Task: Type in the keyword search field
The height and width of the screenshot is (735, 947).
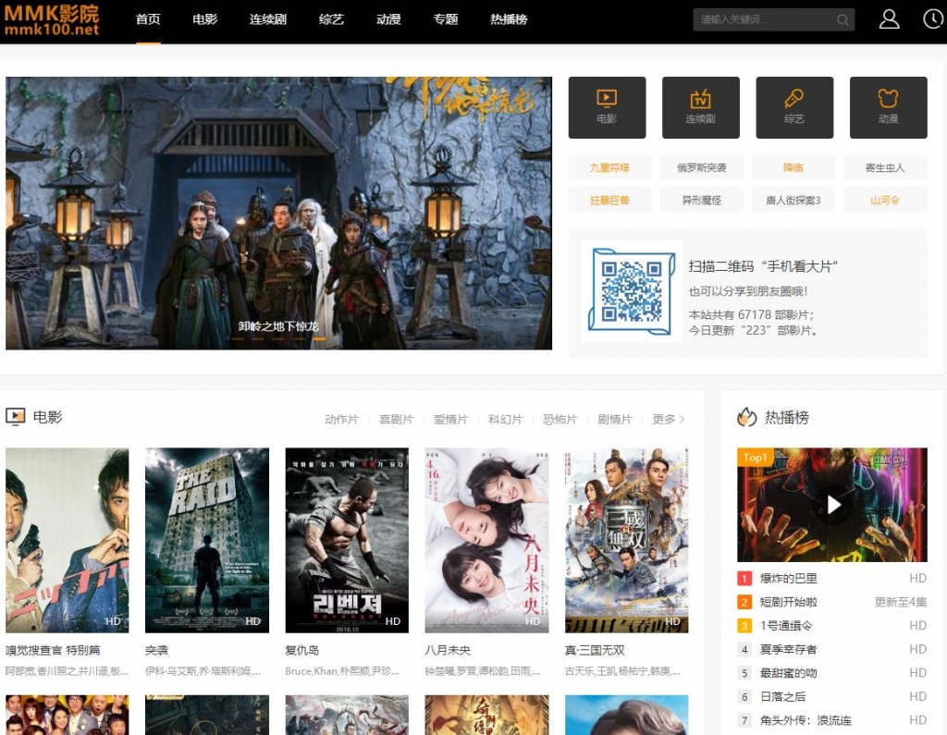Action: click(763, 20)
